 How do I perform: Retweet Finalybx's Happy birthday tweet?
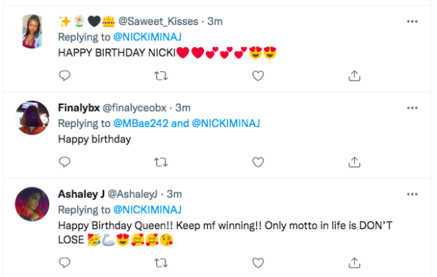coord(161,162)
